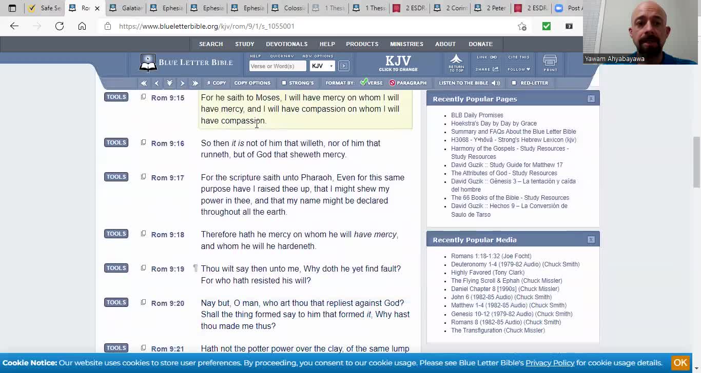Screen dimensions: 701x373
Task: Click copy icon beside Rom 9:20
Action: click(143, 302)
